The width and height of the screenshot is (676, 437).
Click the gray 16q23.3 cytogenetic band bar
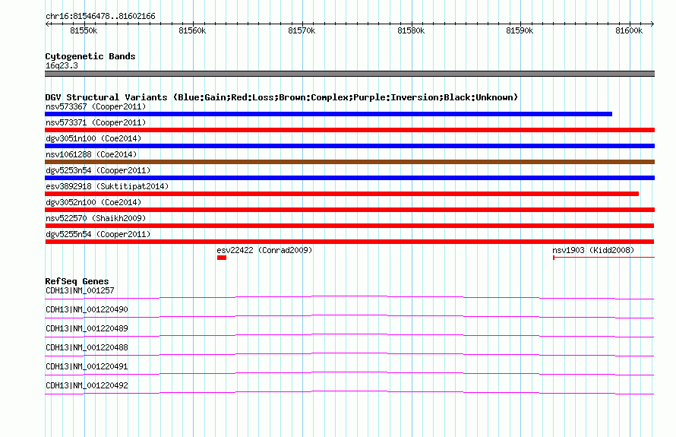349,74
